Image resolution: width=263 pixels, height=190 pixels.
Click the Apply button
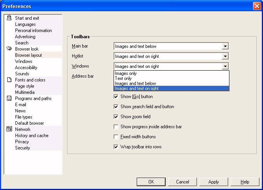214,182
